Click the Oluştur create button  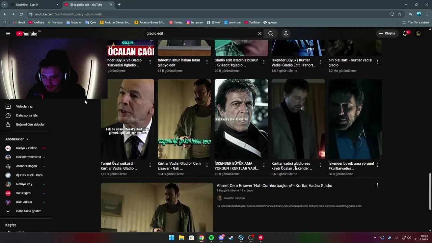pyautogui.click(x=387, y=33)
